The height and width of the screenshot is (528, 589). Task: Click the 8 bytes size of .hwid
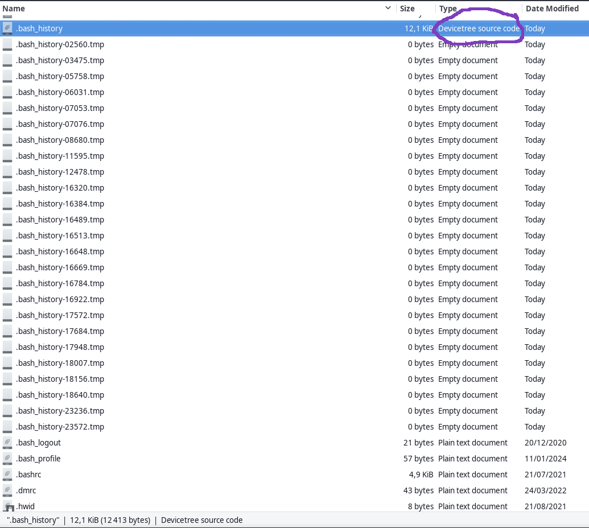pyautogui.click(x=421, y=506)
